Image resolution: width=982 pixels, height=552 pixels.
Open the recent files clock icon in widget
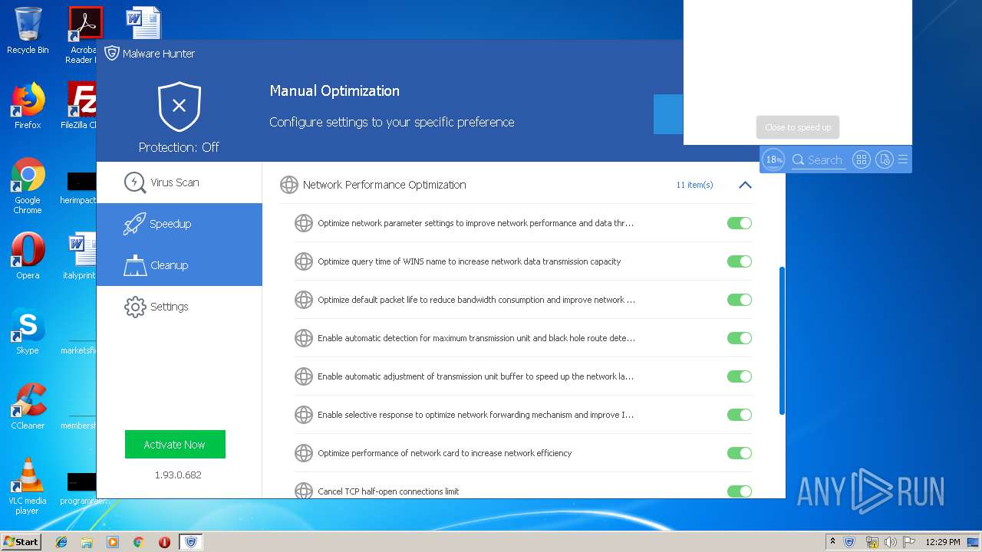tap(885, 159)
